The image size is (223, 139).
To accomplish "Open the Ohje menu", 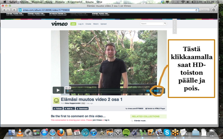I will pos(99,2).
